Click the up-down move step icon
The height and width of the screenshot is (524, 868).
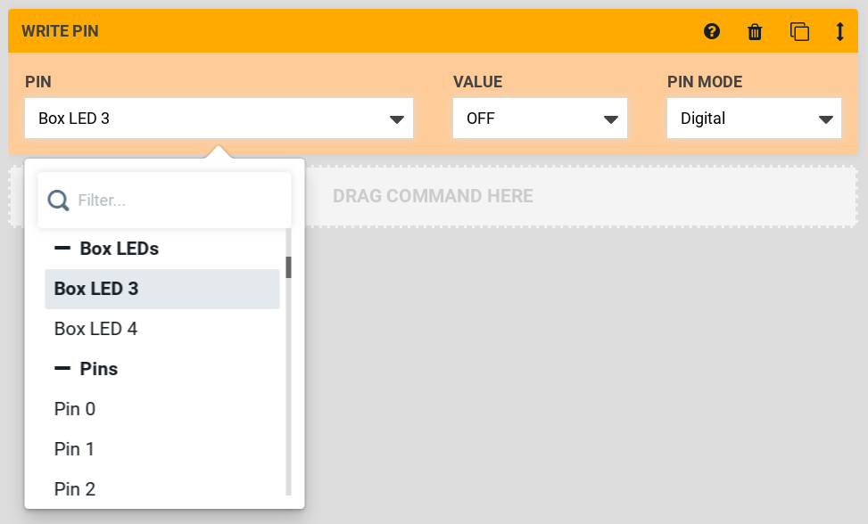839,32
